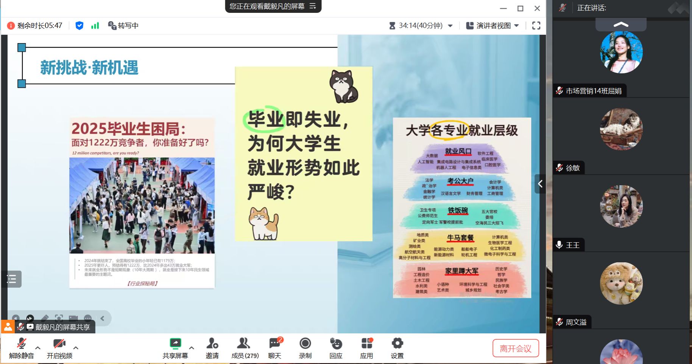Click the microphone icon beside 王王
The height and width of the screenshot is (364, 692).
click(x=559, y=245)
